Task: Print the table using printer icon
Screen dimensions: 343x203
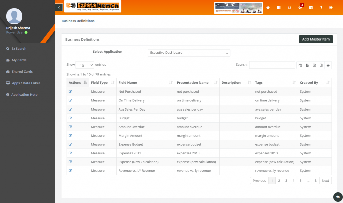Action: [328, 65]
